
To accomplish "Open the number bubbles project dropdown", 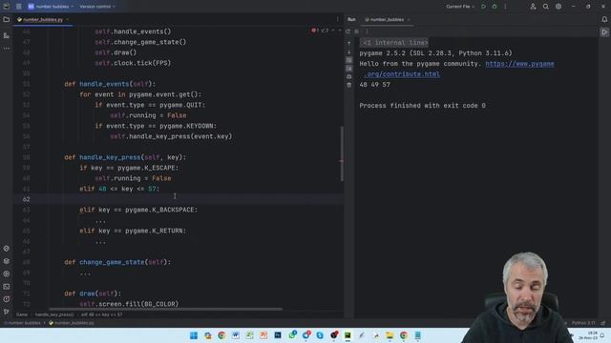I will pyautogui.click(x=51, y=7).
